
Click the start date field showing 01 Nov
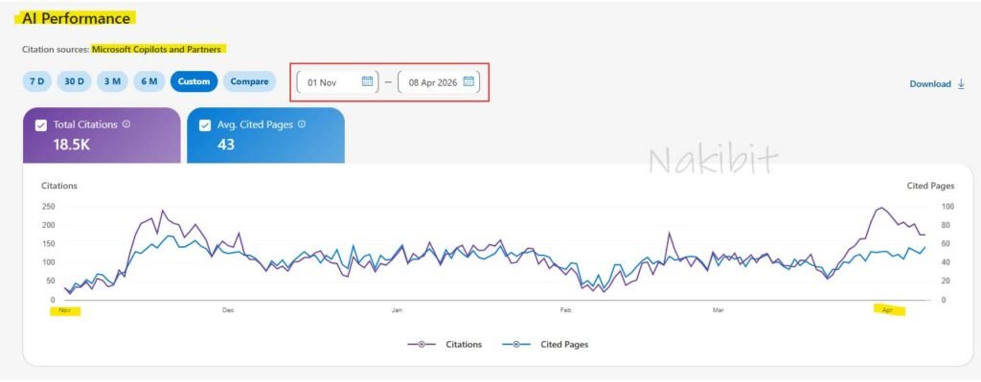[338, 82]
